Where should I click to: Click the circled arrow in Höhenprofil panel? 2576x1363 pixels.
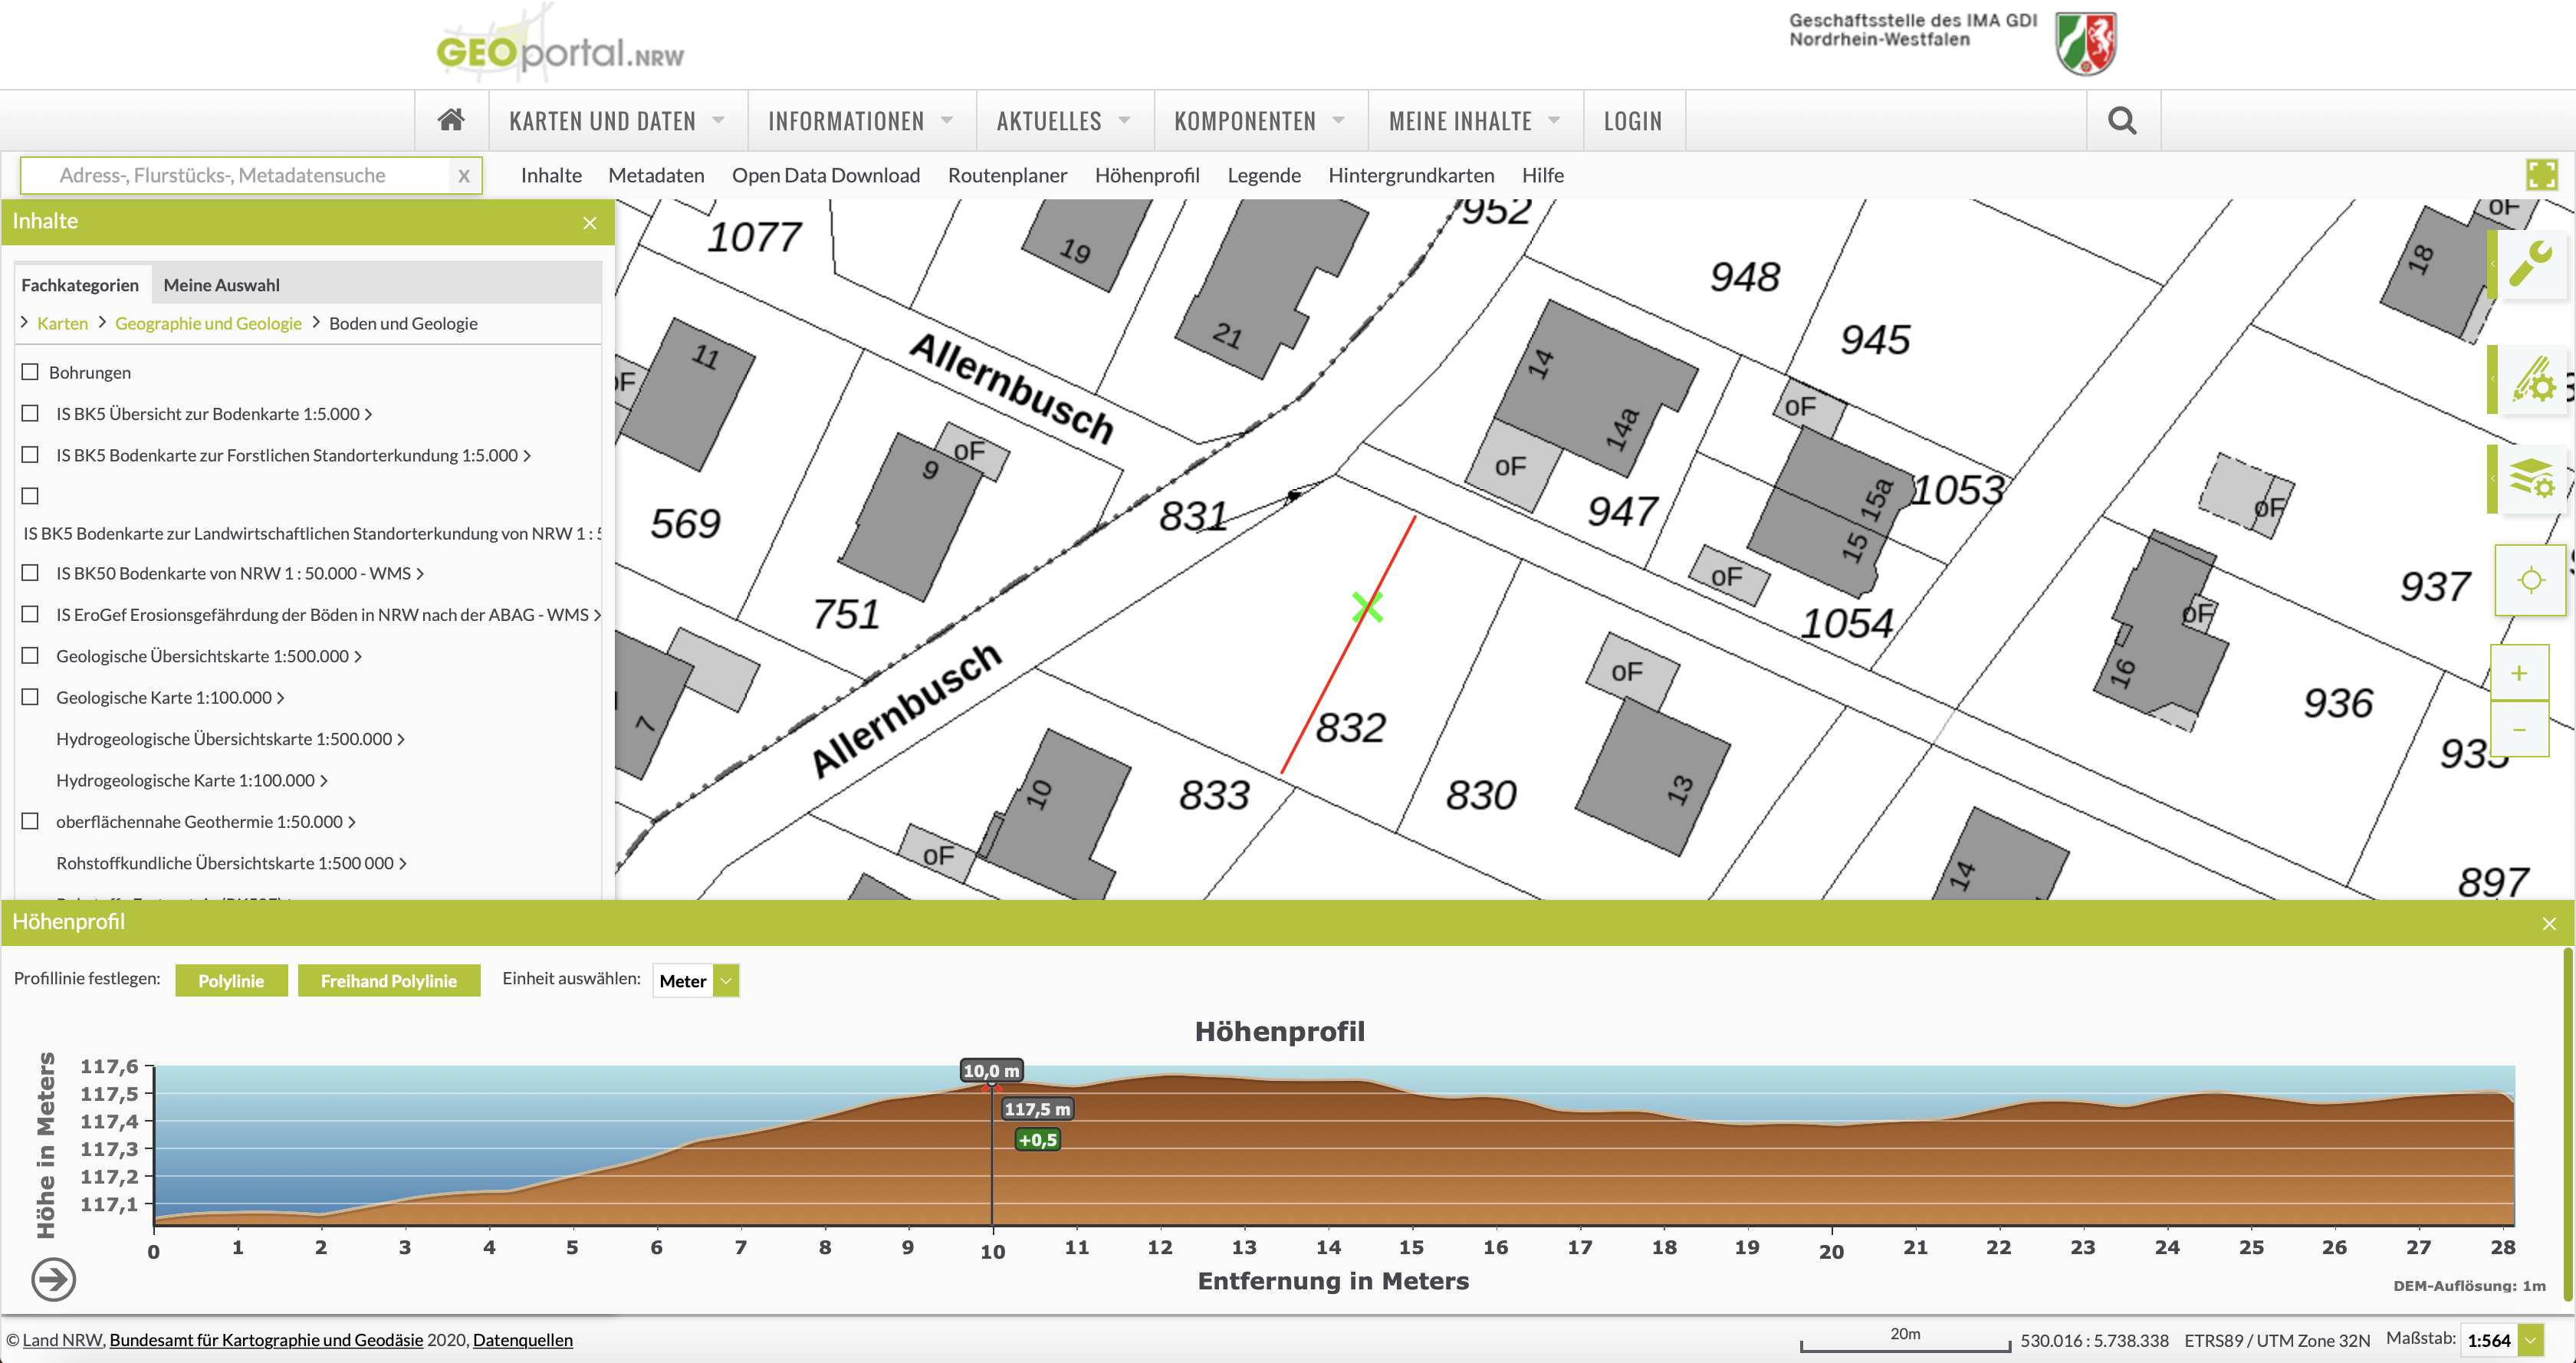pos(54,1279)
